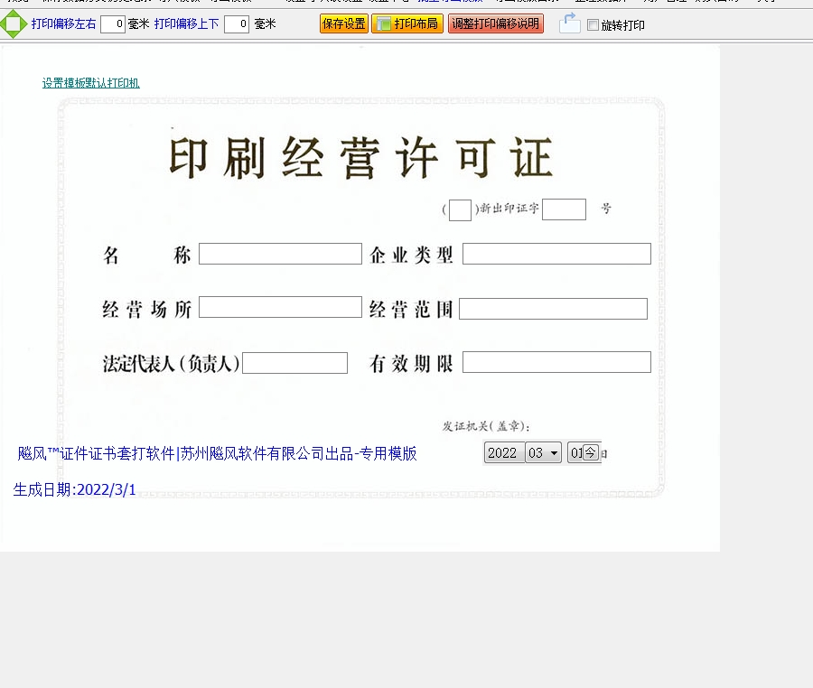Viewport: 813px width, 688px height.
Task: Open 调整打印偏移说明 instructions
Action: click(495, 23)
